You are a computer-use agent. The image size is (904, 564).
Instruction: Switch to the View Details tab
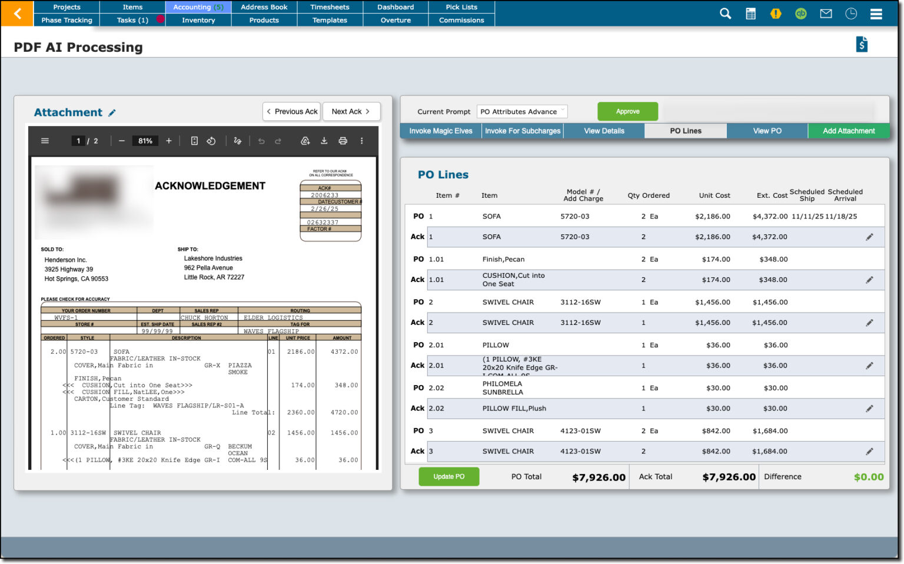pos(604,131)
